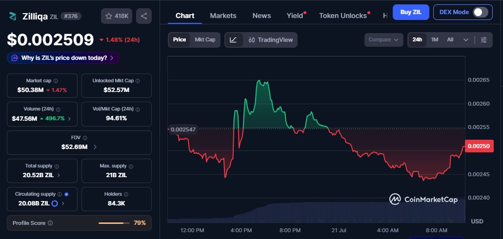The width and height of the screenshot is (503, 239).
Task: Click the #376 rank badge
Action: (x=71, y=16)
